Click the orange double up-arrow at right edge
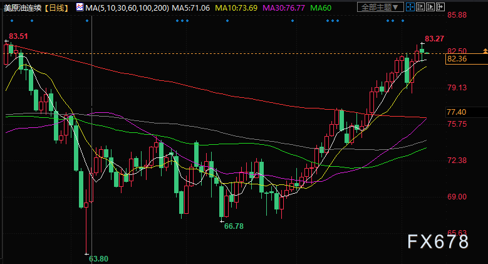488x264 pixels. tap(485, 51)
